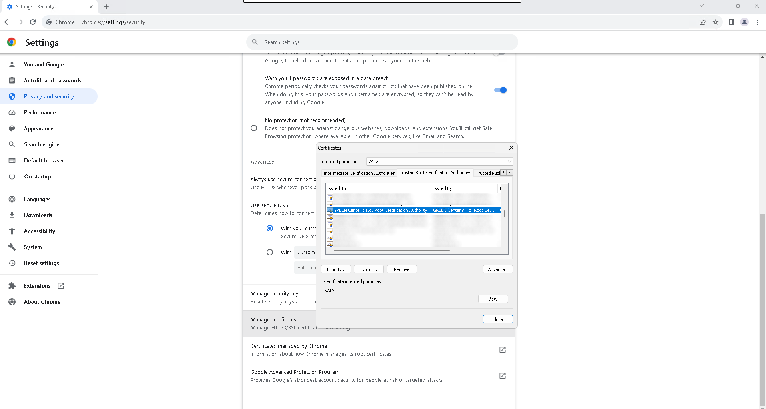Open the Chrome three-dot menu
Screen dimensions: 766x409
757,22
